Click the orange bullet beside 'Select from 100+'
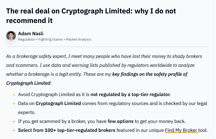216x139 pixels. pos(14,130)
